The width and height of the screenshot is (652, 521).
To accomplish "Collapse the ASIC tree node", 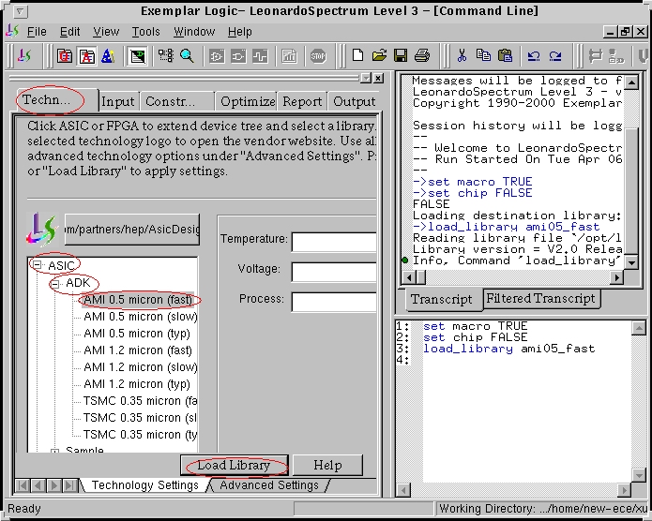I will coord(37,264).
